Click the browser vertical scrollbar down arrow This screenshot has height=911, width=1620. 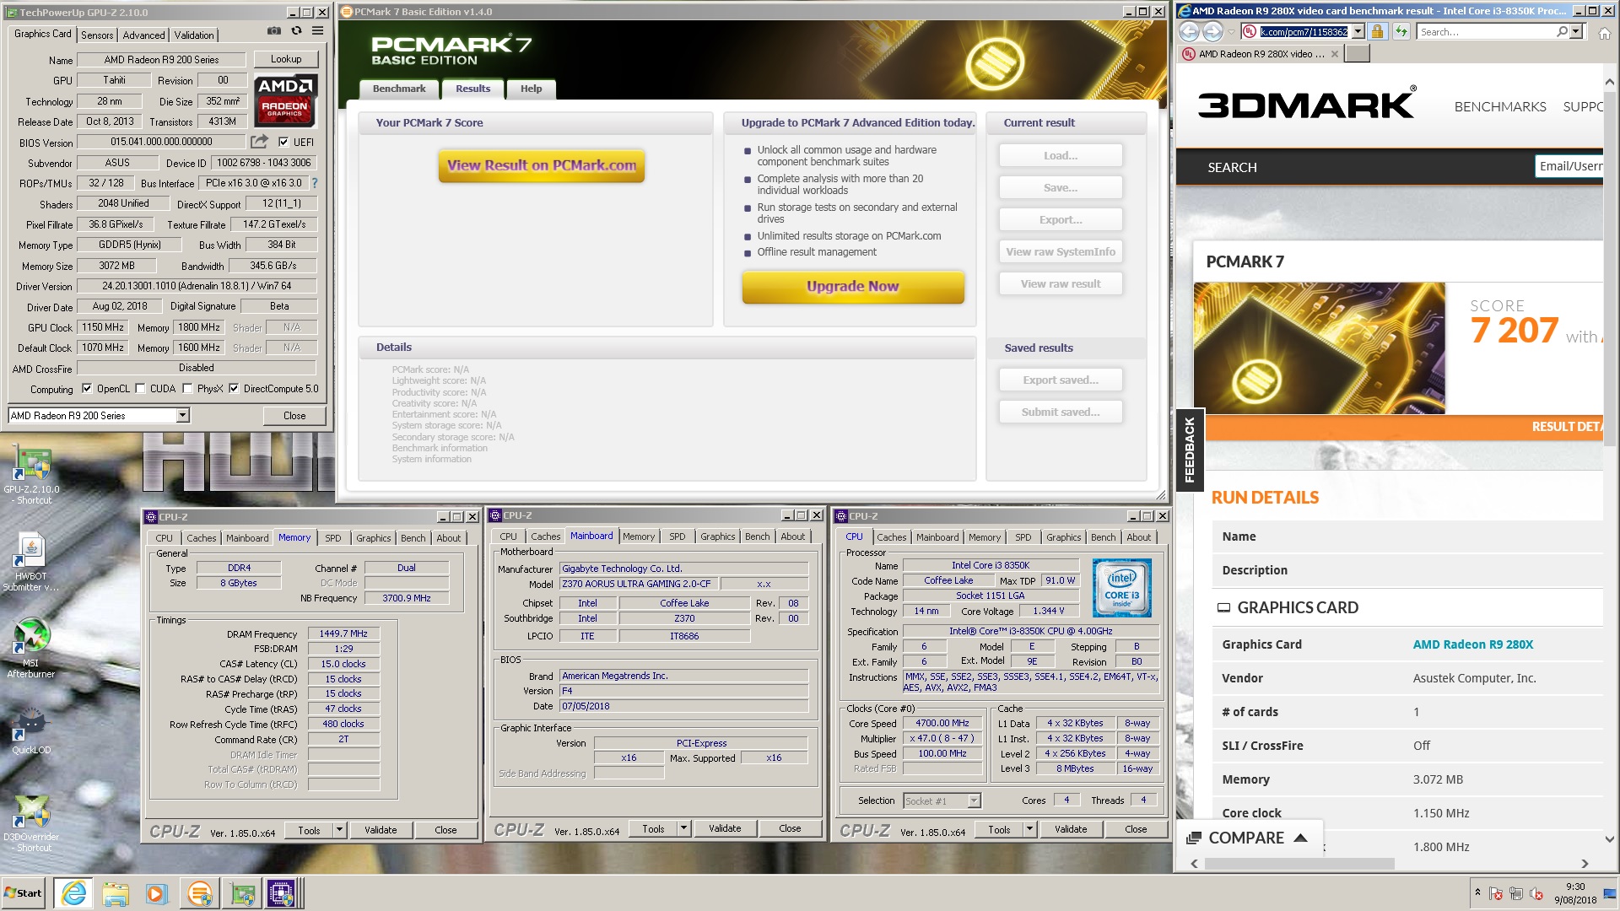click(x=1610, y=839)
